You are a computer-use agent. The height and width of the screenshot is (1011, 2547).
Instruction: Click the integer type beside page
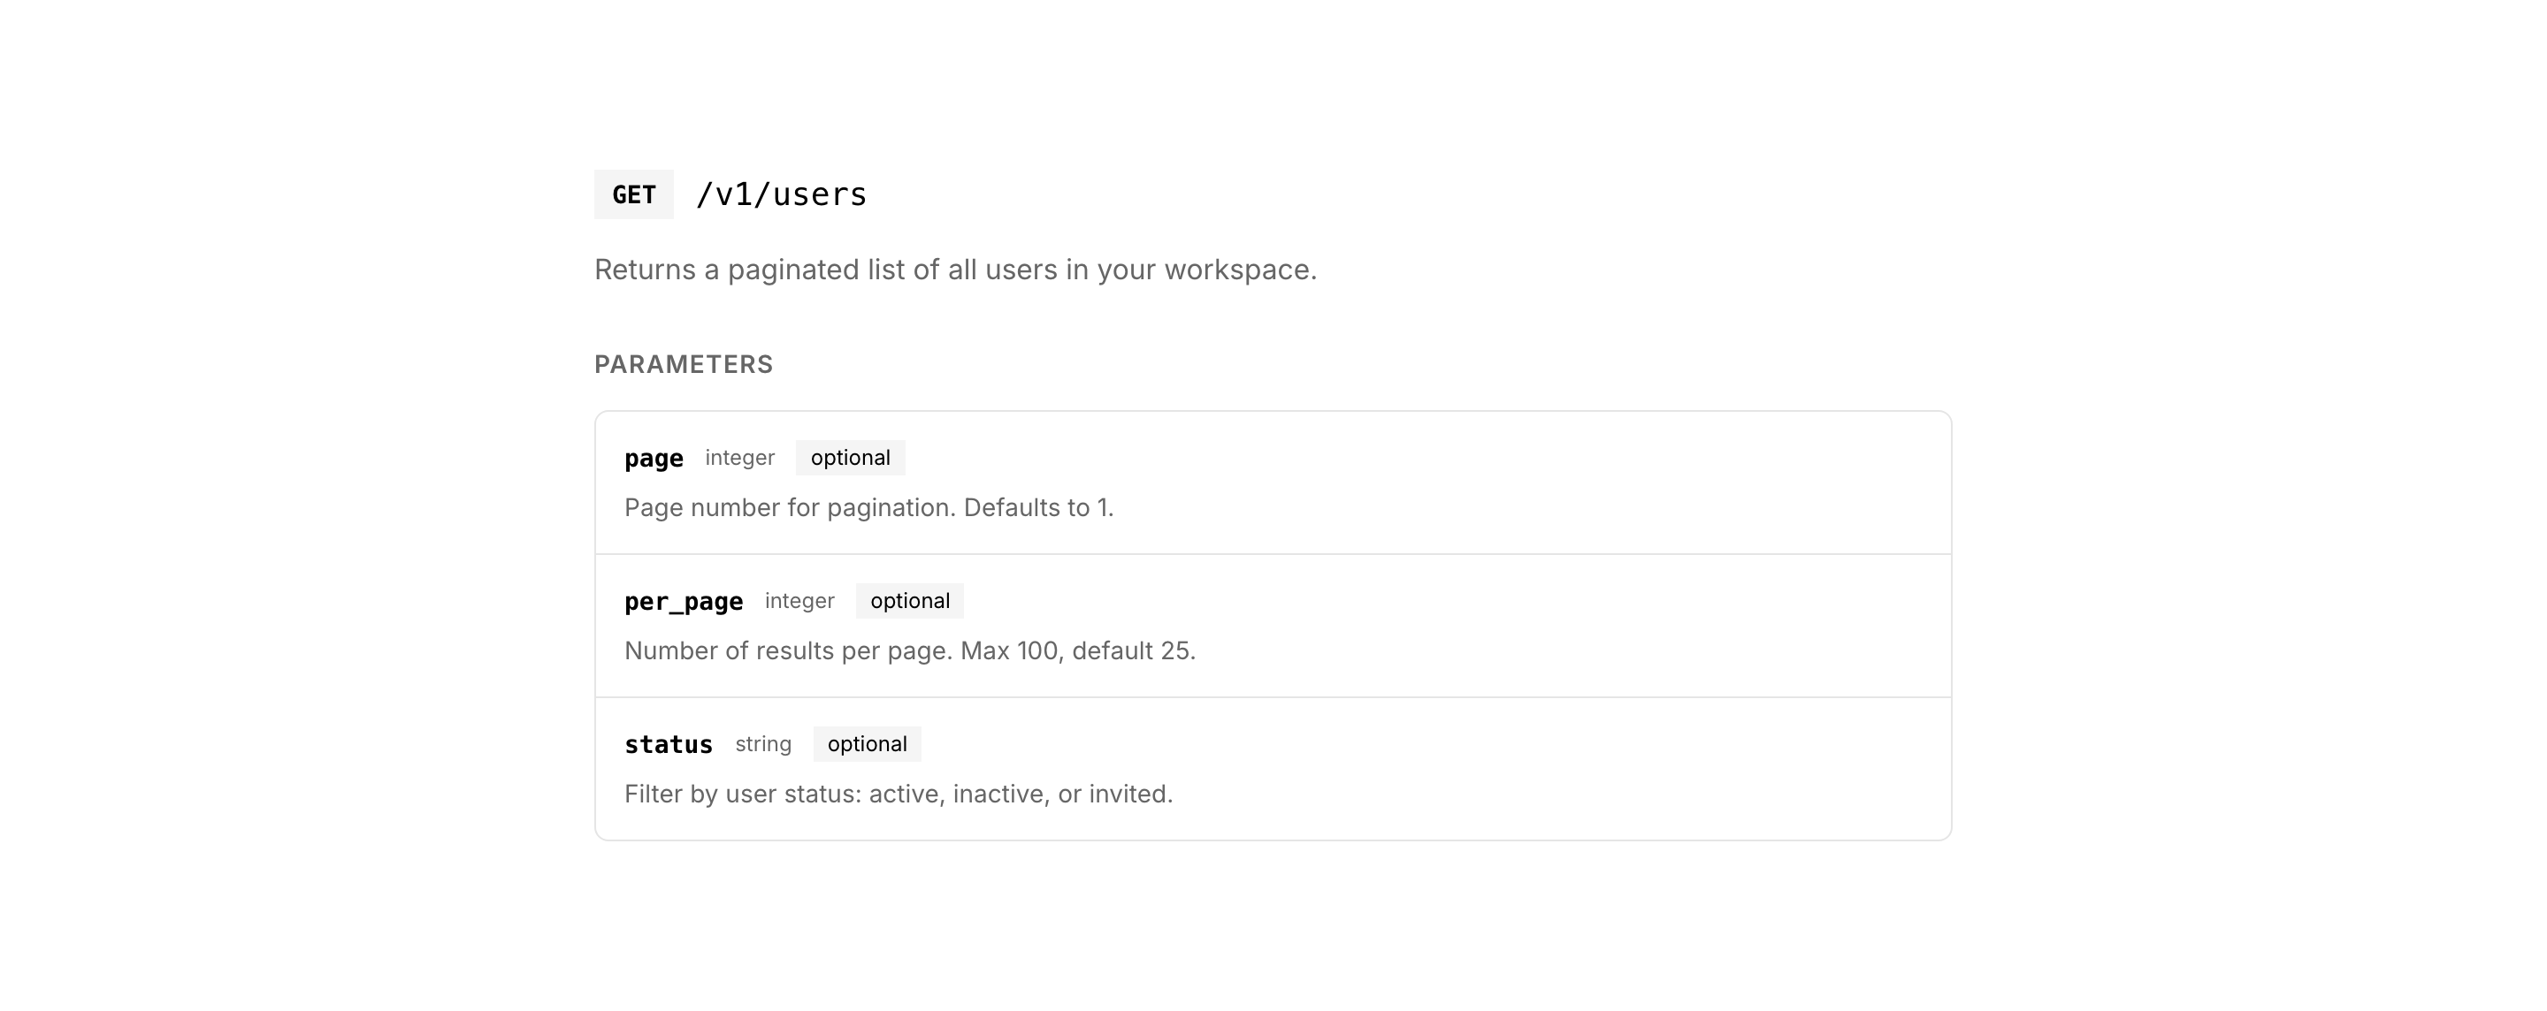[739, 459]
